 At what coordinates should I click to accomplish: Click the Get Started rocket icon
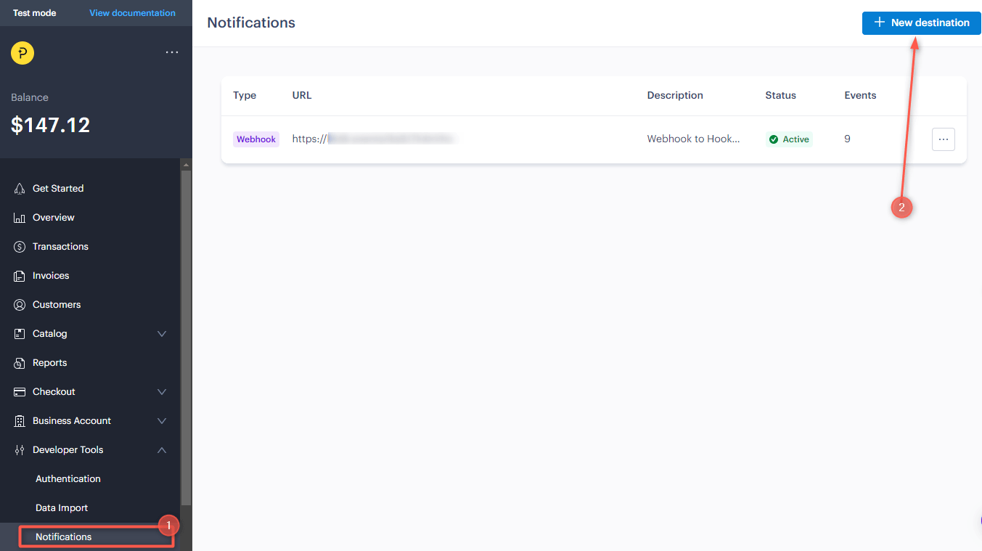tap(20, 189)
